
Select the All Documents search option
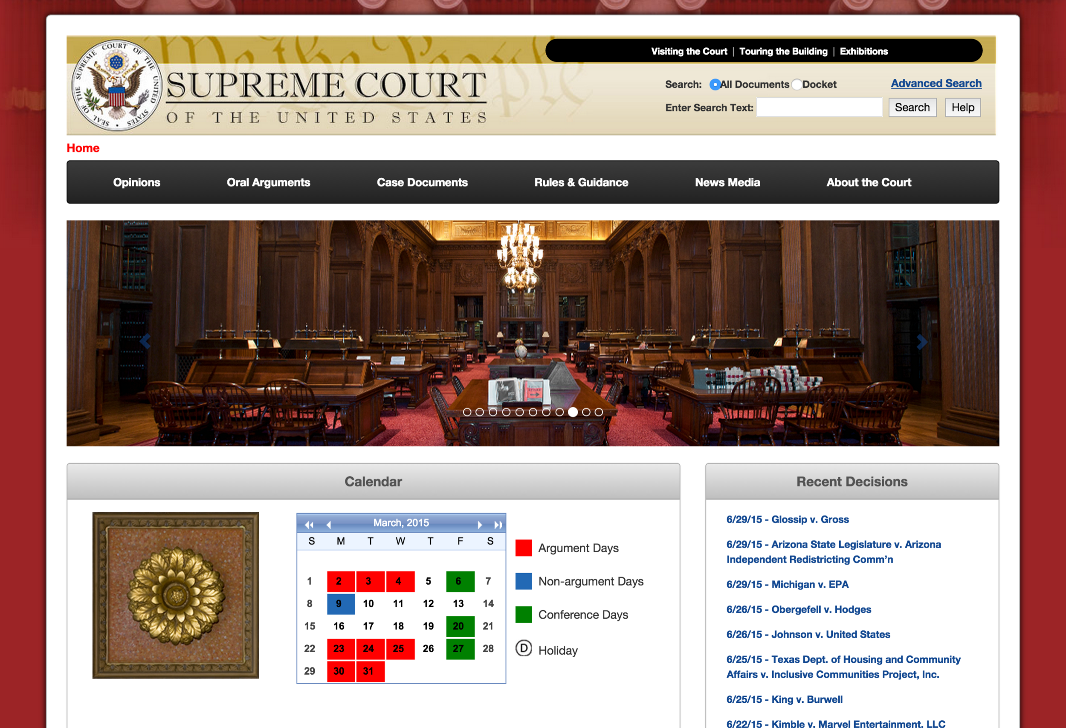click(x=715, y=84)
